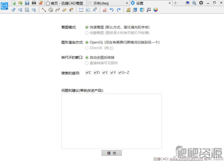Toggle the F drive checkbox
224x161 pixels.
click(112, 73)
